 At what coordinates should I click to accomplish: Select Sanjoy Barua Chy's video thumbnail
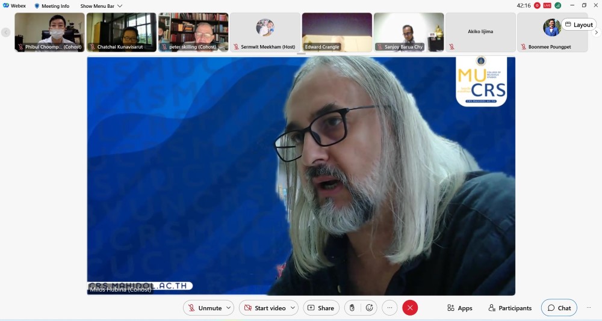point(408,32)
